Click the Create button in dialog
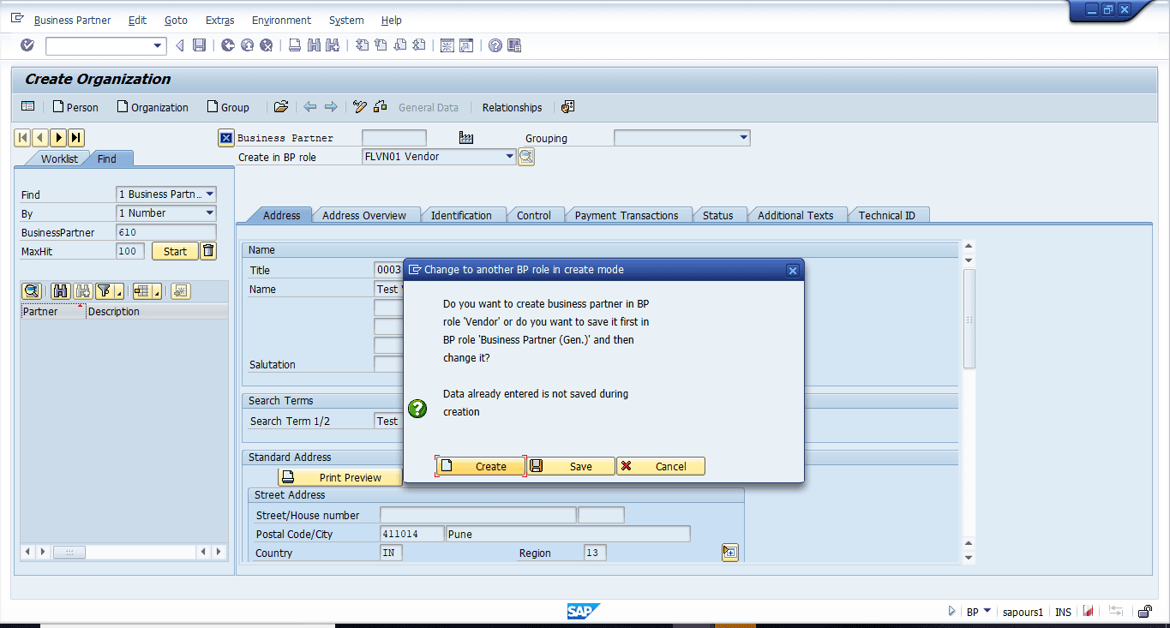 coord(480,466)
